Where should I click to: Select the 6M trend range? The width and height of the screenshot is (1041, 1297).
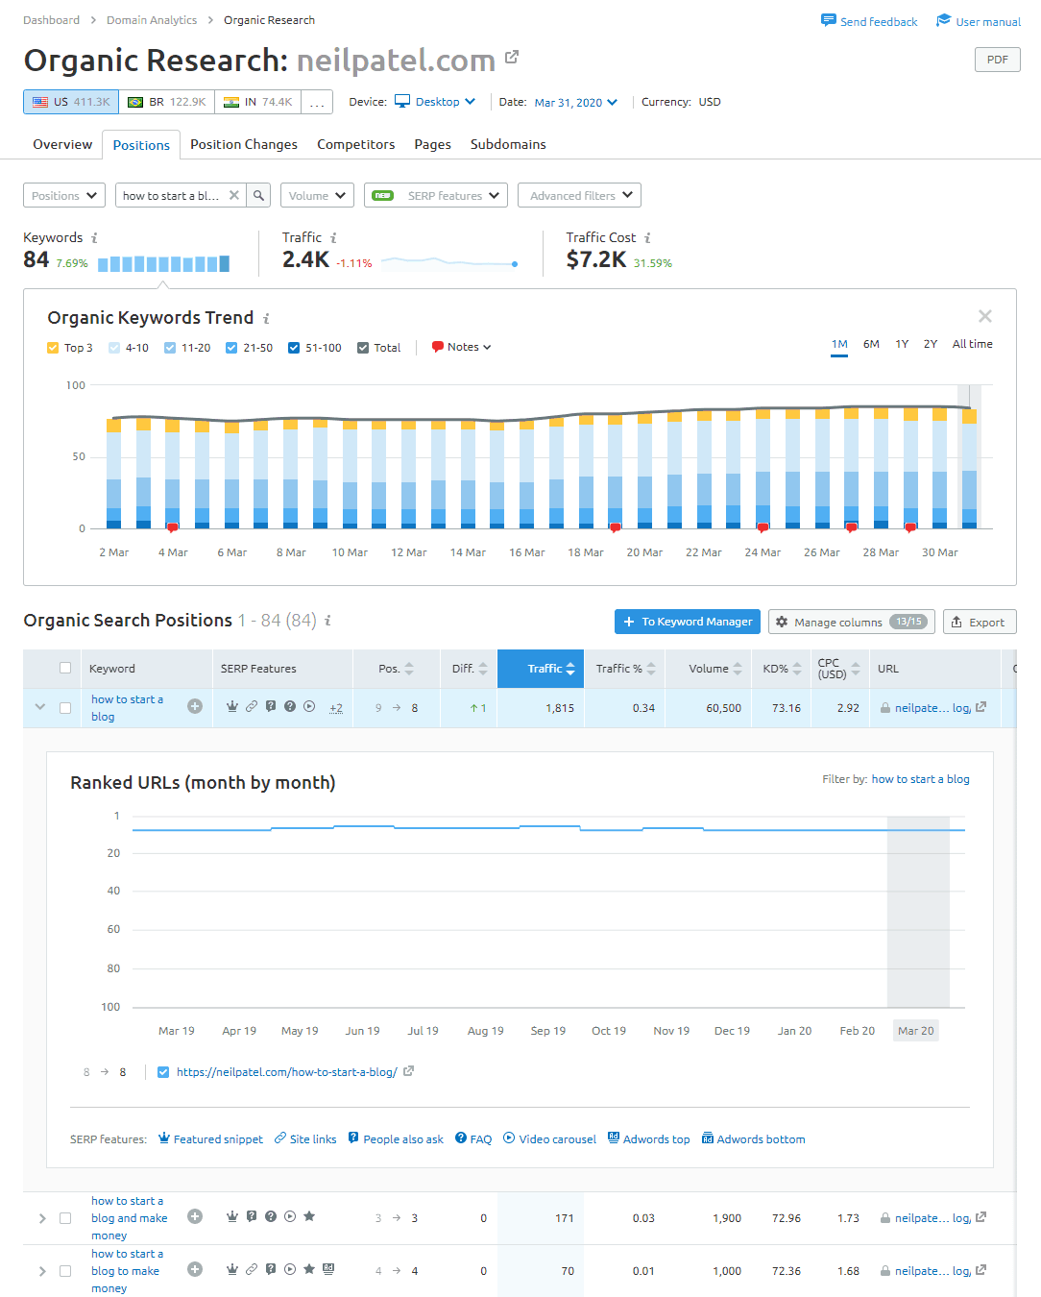(871, 344)
